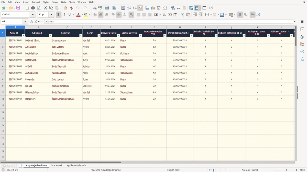The image size is (307, 172).
Task: Copy the selected cells
Action: click(x=51, y=8)
